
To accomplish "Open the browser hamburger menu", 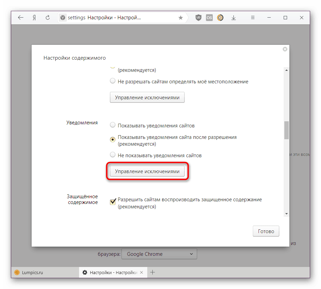I will click(252, 18).
